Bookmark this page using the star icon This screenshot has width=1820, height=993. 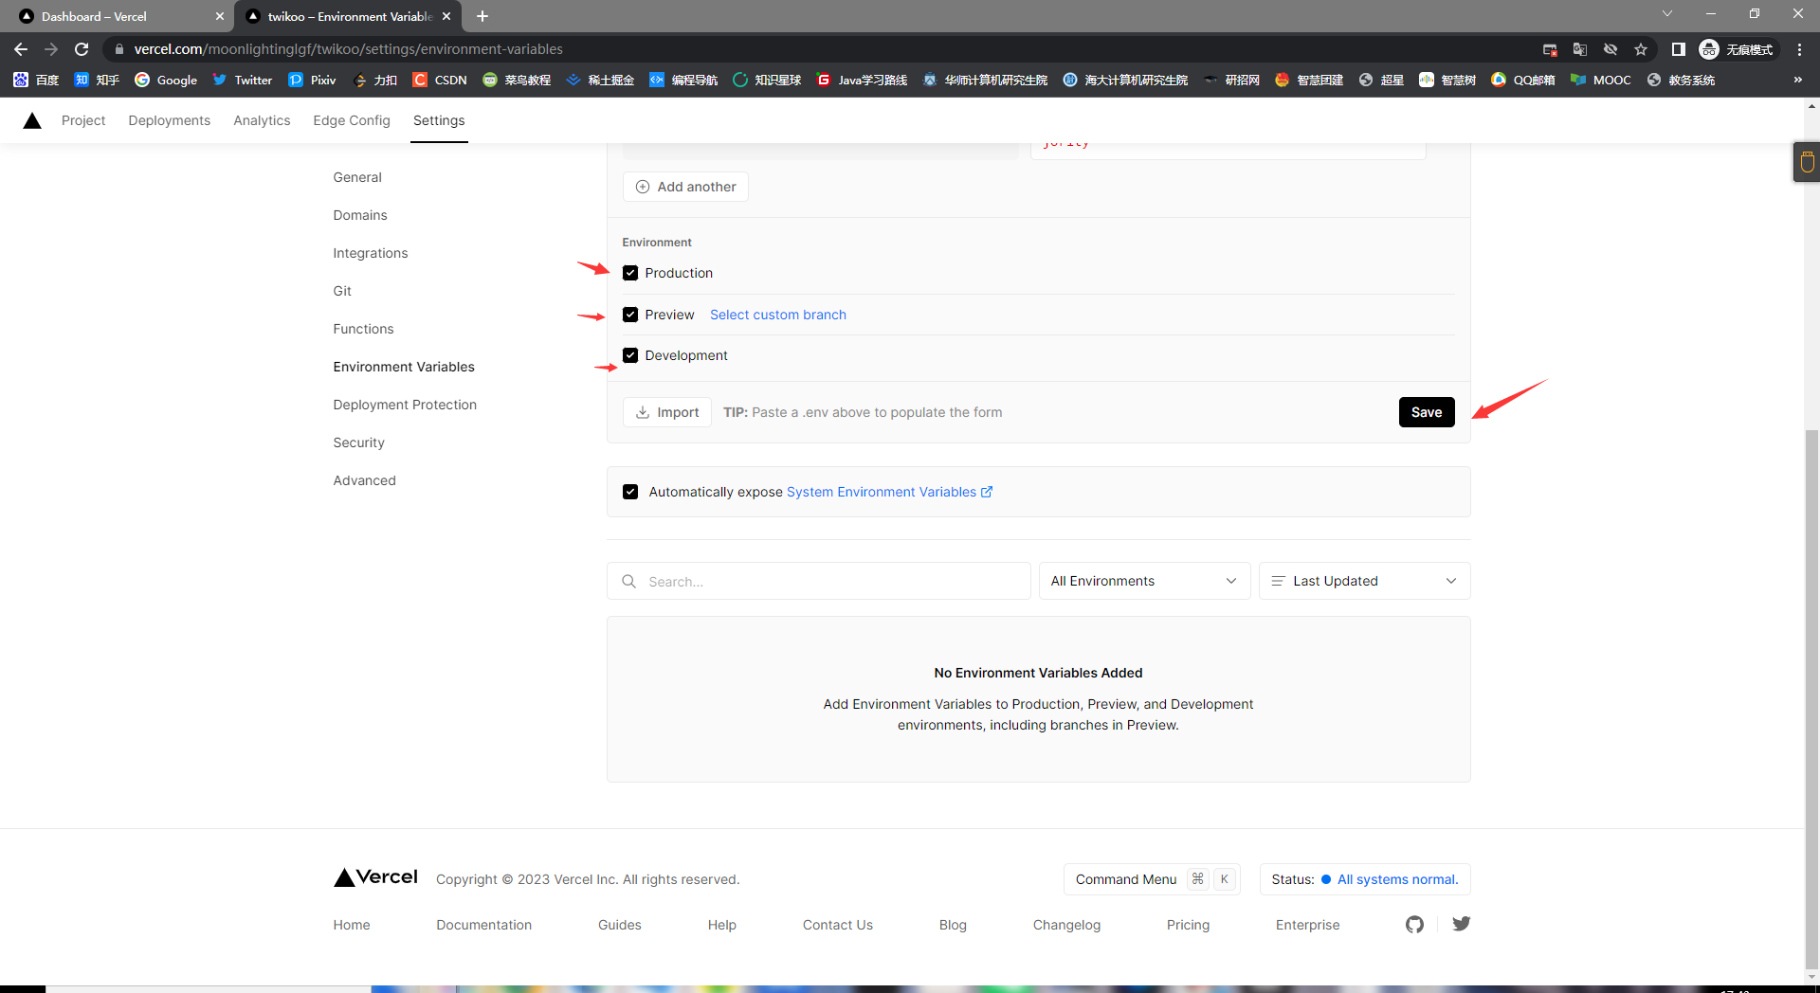(1641, 49)
